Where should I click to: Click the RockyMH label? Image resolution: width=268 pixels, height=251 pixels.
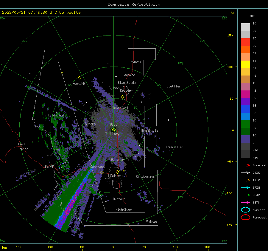(x=79, y=84)
